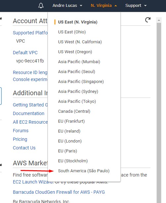166x203 pixels.
Task: Open the EC2 Launch Wizard link
Action: 33,182
